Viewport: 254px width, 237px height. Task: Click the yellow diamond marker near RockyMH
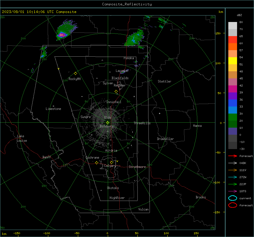click(75, 74)
